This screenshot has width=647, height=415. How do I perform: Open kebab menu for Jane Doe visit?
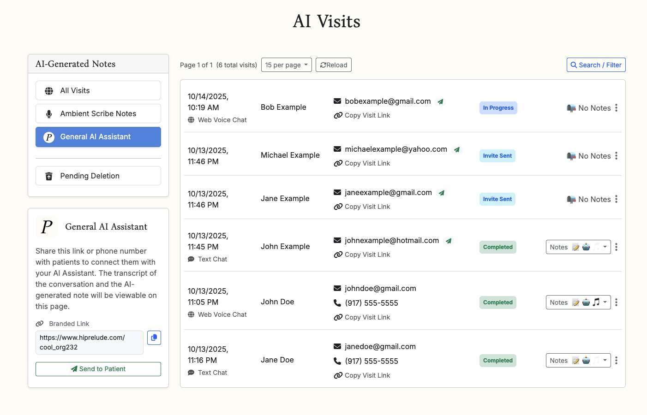point(616,361)
